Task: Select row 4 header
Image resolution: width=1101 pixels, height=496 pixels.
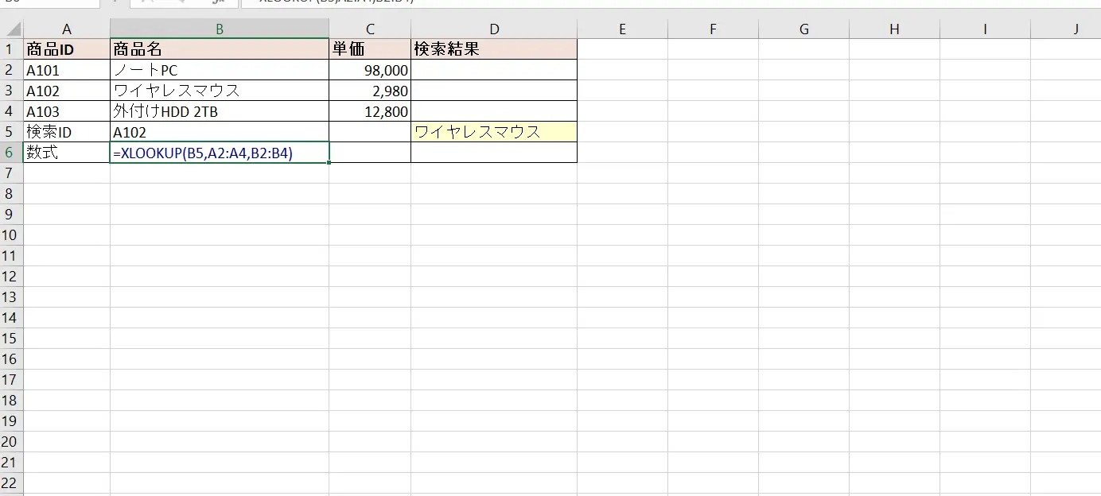Action: click(x=12, y=111)
